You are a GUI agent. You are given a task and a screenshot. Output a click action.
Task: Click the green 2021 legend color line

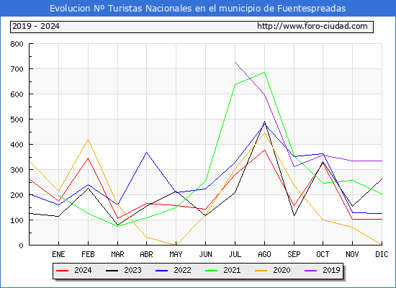(x=211, y=271)
